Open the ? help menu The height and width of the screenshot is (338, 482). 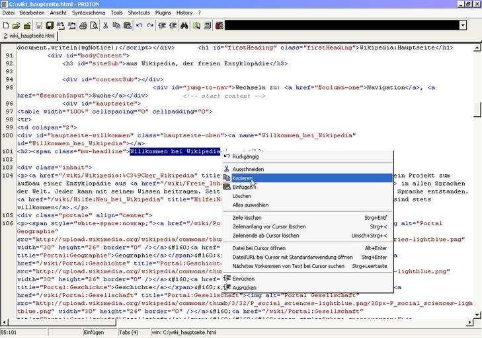199,13
